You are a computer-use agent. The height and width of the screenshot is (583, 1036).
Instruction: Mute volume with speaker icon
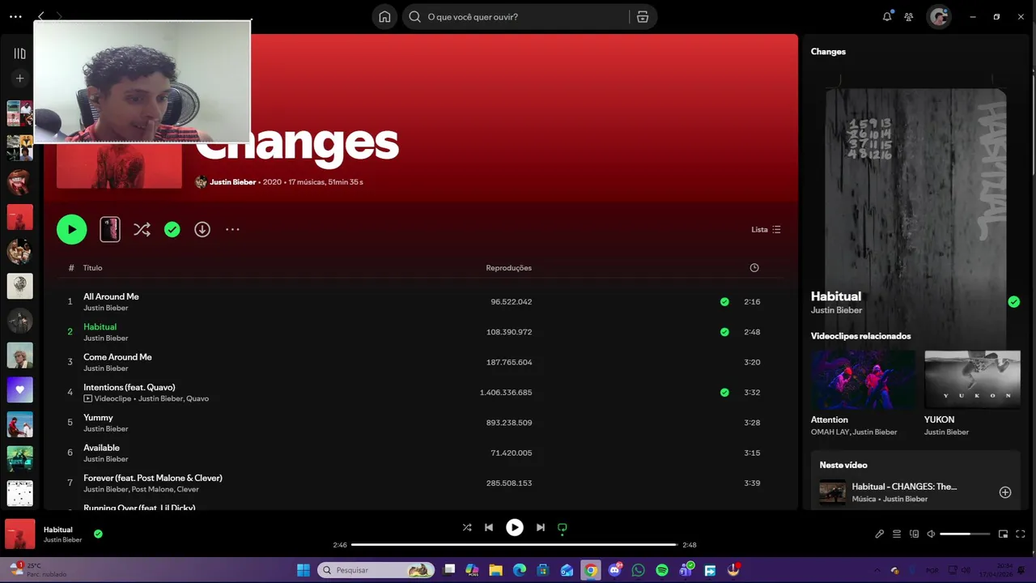932,534
